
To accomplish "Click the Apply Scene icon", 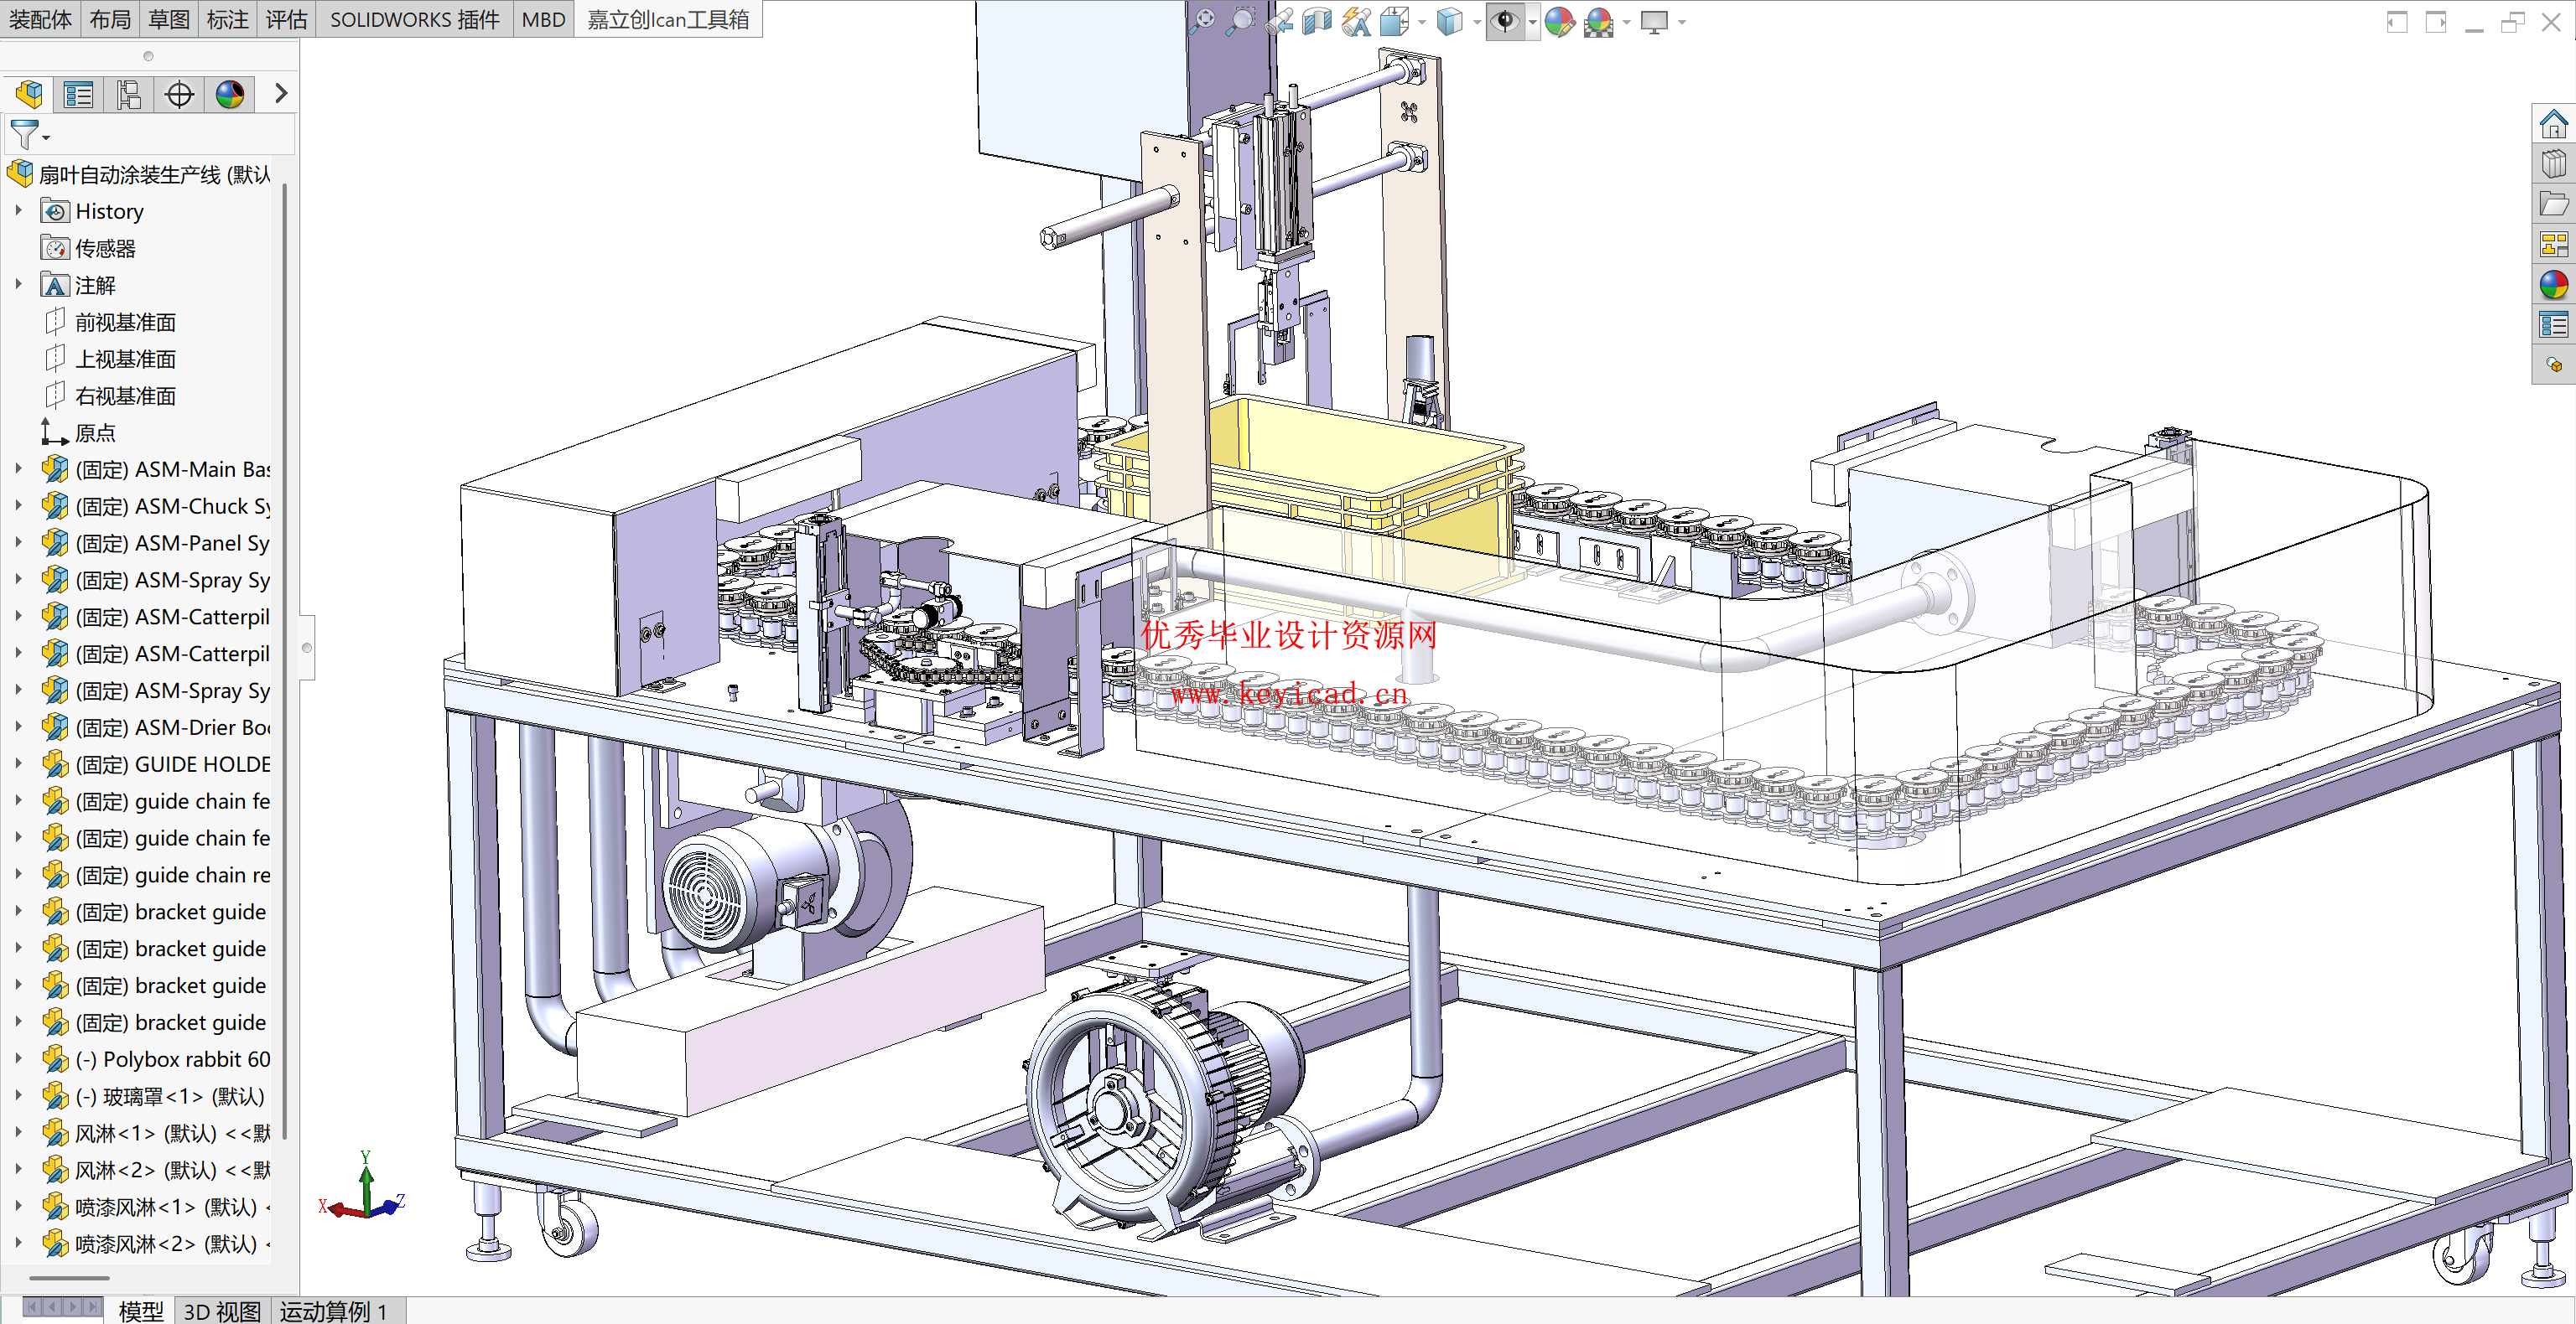I will click(1599, 21).
